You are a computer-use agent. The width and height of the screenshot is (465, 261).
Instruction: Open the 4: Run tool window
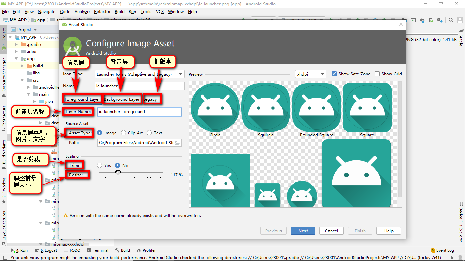[x=20, y=250]
